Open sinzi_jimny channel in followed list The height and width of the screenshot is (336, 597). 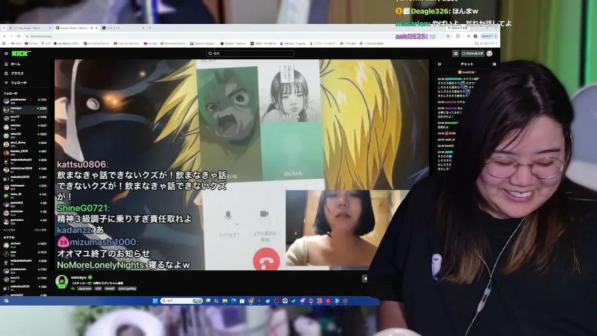tap(25, 143)
